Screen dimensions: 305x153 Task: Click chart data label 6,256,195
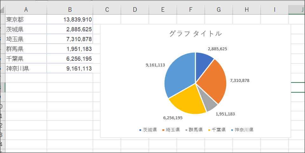[173, 118]
